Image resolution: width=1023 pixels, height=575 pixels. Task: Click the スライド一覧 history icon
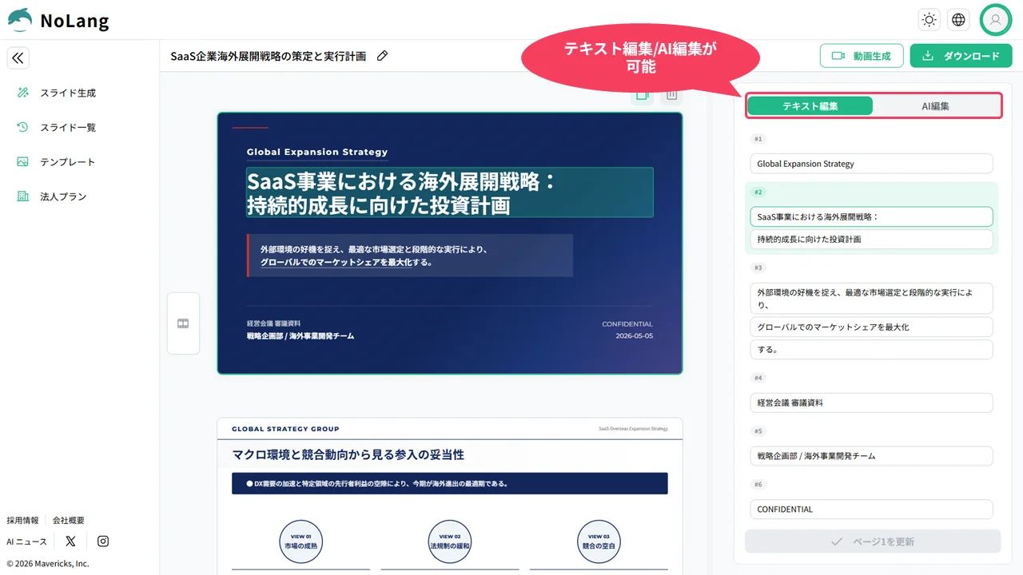point(23,127)
